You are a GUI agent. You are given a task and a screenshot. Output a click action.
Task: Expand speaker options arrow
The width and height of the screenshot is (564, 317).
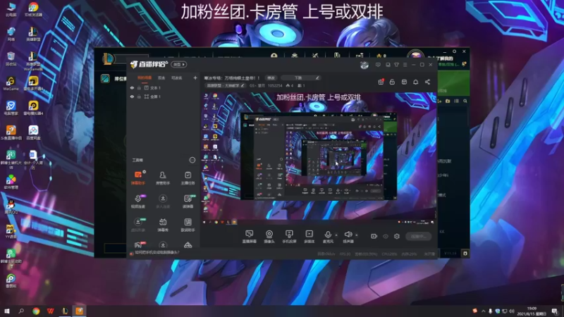tap(357, 235)
